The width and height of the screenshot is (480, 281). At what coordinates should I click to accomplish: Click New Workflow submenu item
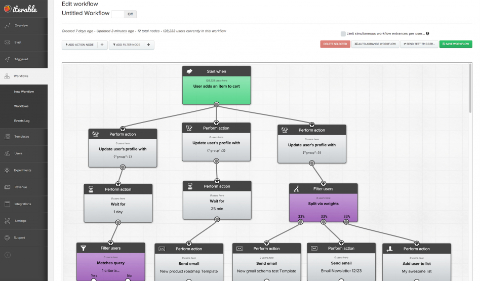[24, 92]
